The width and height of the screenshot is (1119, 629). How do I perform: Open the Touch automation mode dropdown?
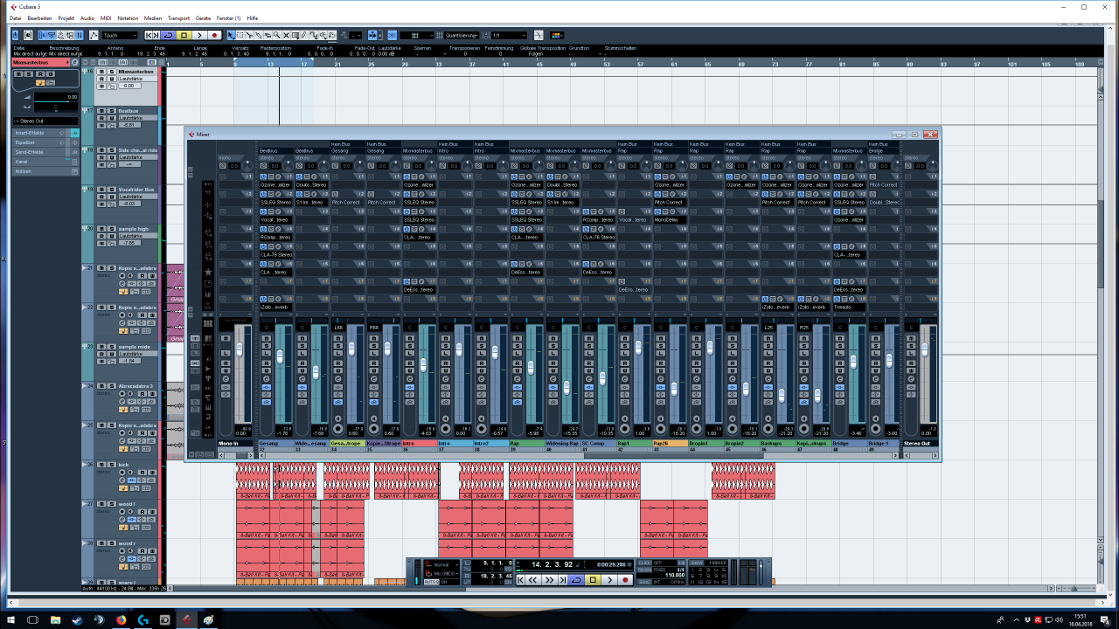120,35
